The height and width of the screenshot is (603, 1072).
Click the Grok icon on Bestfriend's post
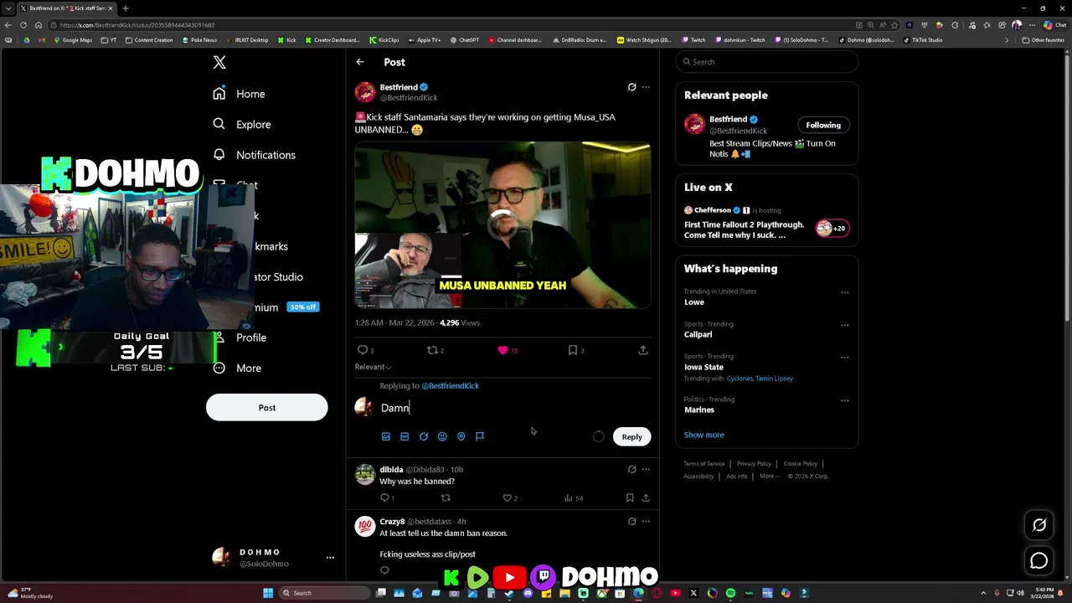click(631, 87)
